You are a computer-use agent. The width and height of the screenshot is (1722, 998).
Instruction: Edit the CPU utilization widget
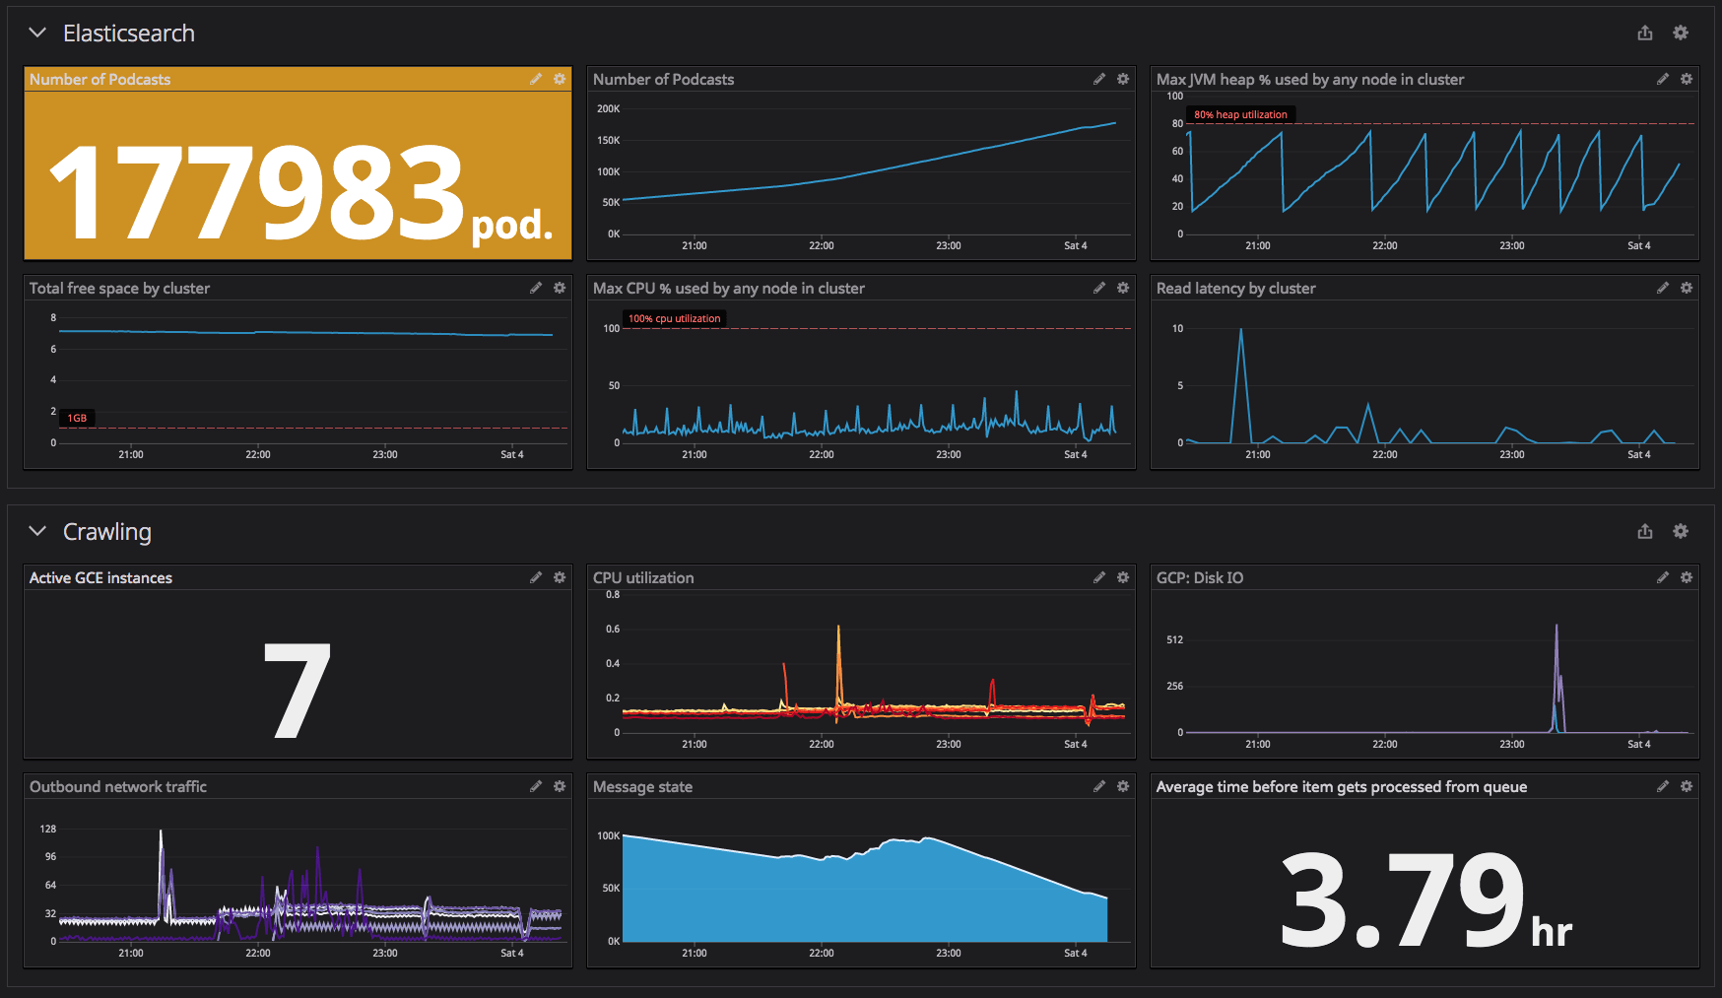click(x=1099, y=577)
